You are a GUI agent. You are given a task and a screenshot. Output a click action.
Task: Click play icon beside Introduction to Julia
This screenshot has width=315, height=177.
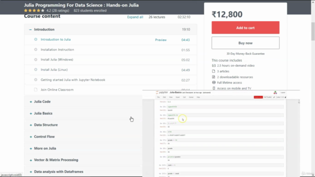(x=35, y=39)
